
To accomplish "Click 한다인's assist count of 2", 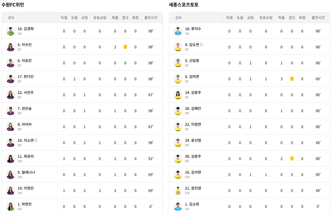I will [74, 79].
